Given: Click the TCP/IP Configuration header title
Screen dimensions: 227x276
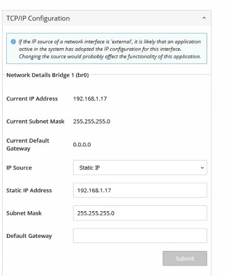Looking at the screenshot, I should [x=38, y=18].
